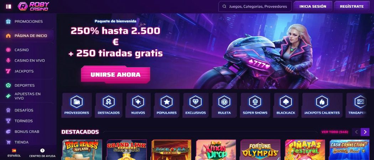Collapse the sidebar with the panel toggle icon
The height and width of the screenshot is (160, 374).
[x=9, y=6]
